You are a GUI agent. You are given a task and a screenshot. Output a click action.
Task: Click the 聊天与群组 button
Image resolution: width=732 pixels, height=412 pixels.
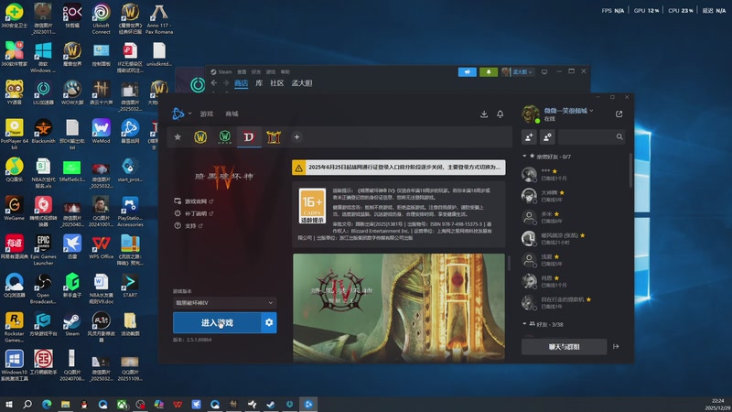pyautogui.click(x=564, y=347)
